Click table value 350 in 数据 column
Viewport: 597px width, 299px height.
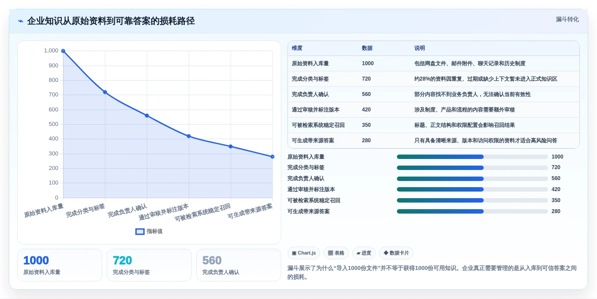point(366,125)
